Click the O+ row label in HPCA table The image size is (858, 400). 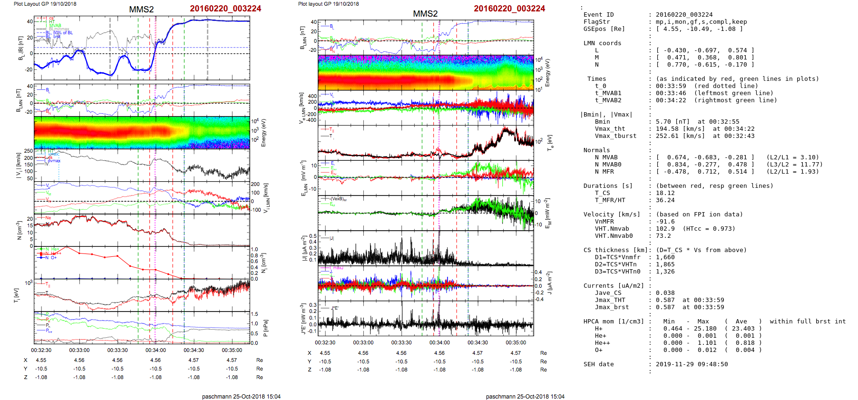[598, 350]
